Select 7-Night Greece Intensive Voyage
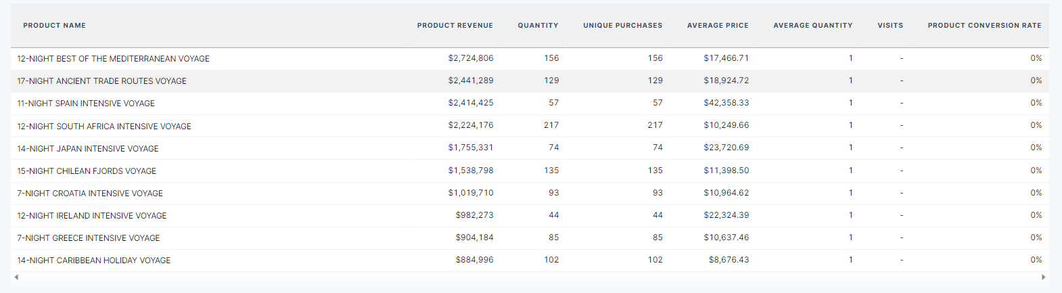1062x293 pixels. coord(89,238)
